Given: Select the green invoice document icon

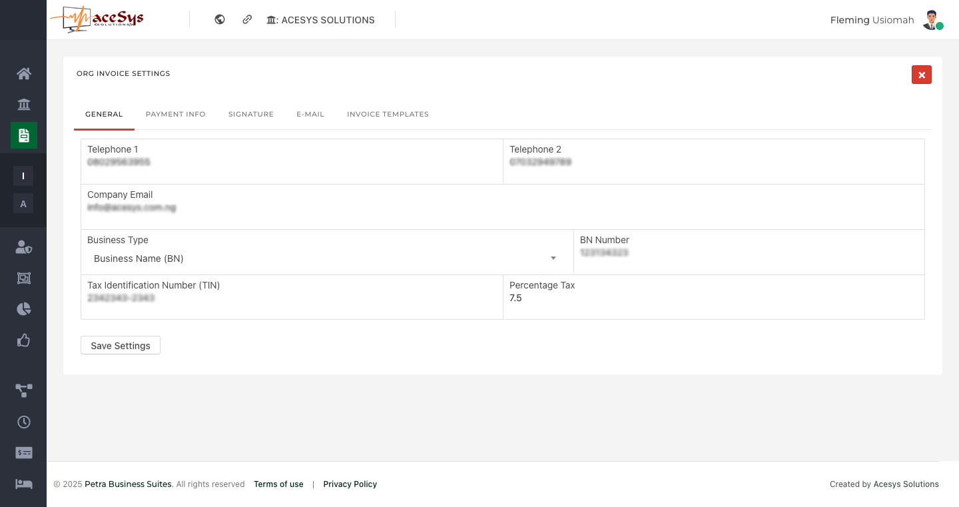Looking at the screenshot, I should [24, 135].
